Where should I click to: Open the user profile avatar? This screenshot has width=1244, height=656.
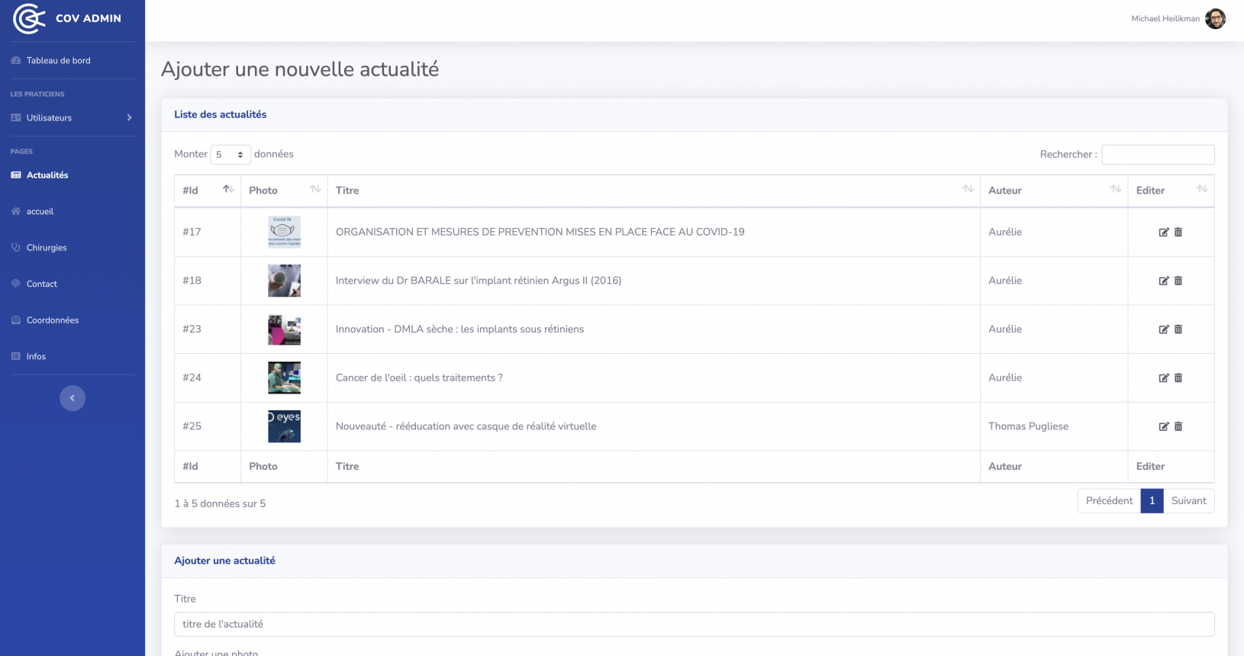tap(1215, 18)
